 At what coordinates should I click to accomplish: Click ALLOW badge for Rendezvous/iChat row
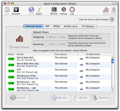pos(11,77)
